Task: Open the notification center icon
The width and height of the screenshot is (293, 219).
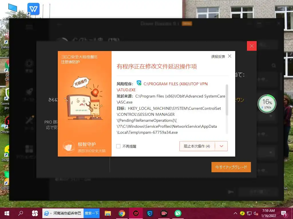Action: point(284,213)
